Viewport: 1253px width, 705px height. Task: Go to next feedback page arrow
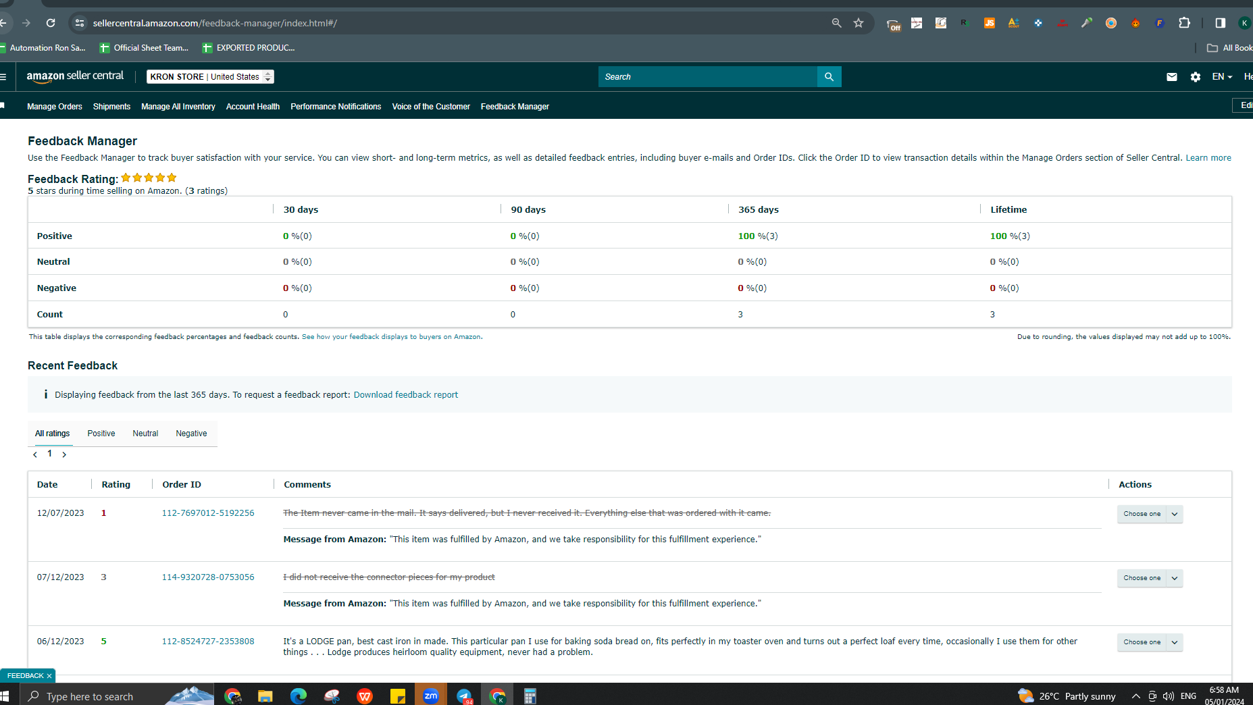pyautogui.click(x=64, y=454)
